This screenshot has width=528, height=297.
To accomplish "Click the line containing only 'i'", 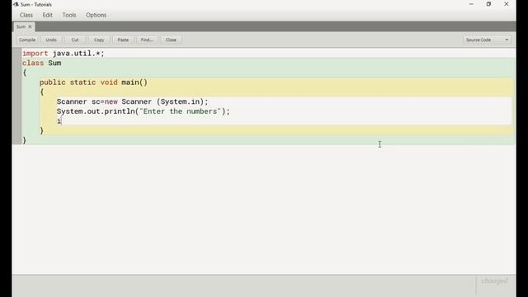I will point(59,121).
